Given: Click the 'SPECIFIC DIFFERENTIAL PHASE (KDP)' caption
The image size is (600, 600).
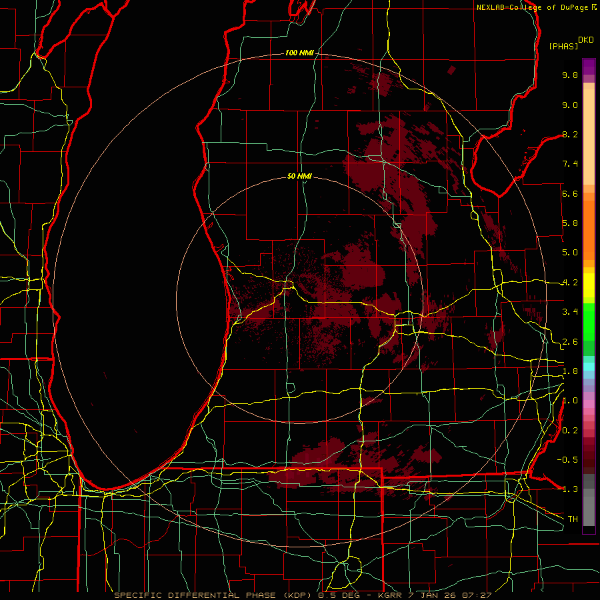Looking at the screenshot, I should point(213,595).
